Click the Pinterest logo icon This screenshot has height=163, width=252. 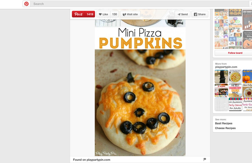pyautogui.click(x=26, y=4)
